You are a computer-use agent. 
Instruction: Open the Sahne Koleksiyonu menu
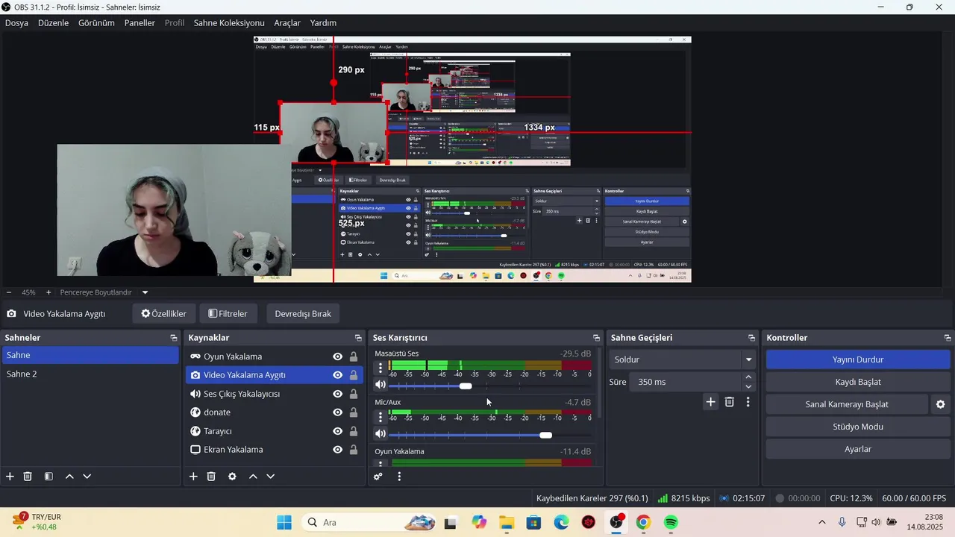pos(229,23)
